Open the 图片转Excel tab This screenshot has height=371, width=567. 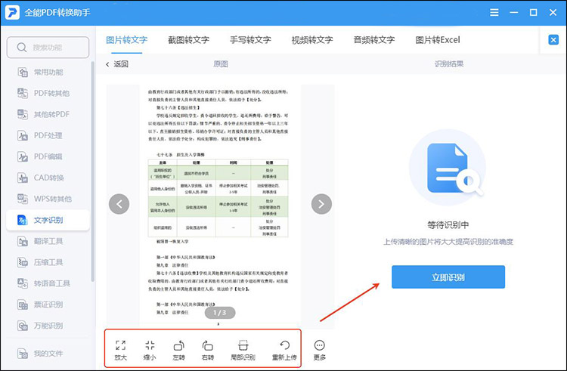[x=437, y=40]
